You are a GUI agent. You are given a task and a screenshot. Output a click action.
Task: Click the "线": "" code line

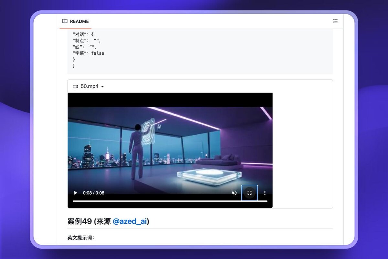click(84, 47)
